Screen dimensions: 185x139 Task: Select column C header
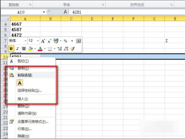click(71, 19)
